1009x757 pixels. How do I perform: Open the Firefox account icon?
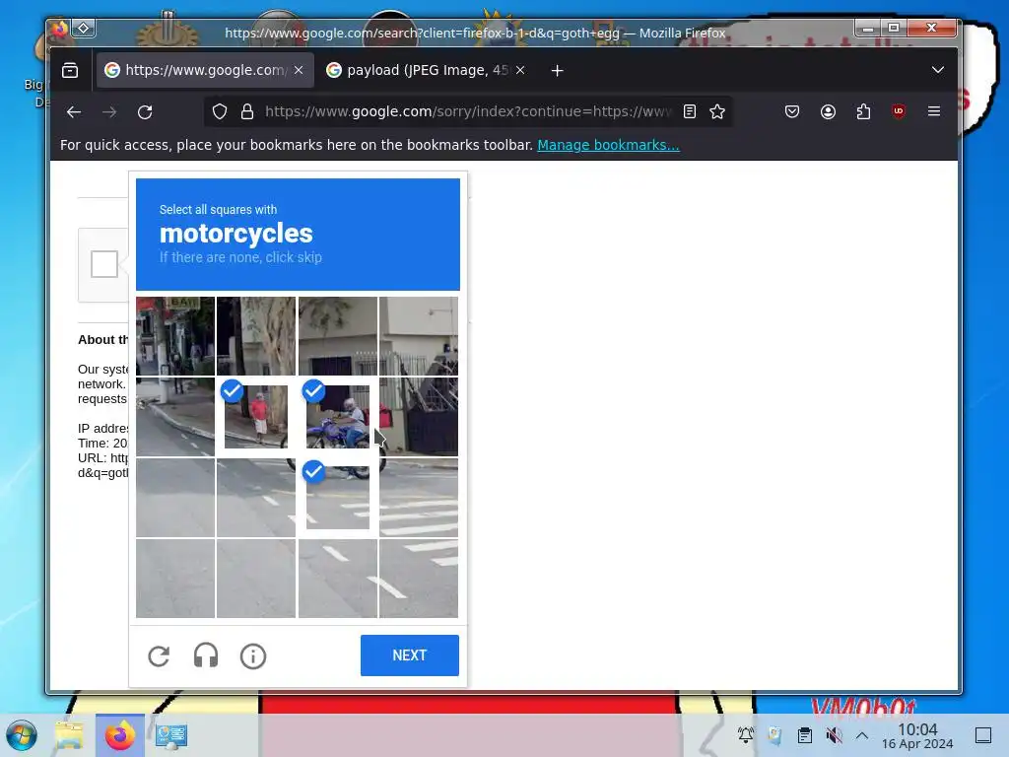[828, 112]
